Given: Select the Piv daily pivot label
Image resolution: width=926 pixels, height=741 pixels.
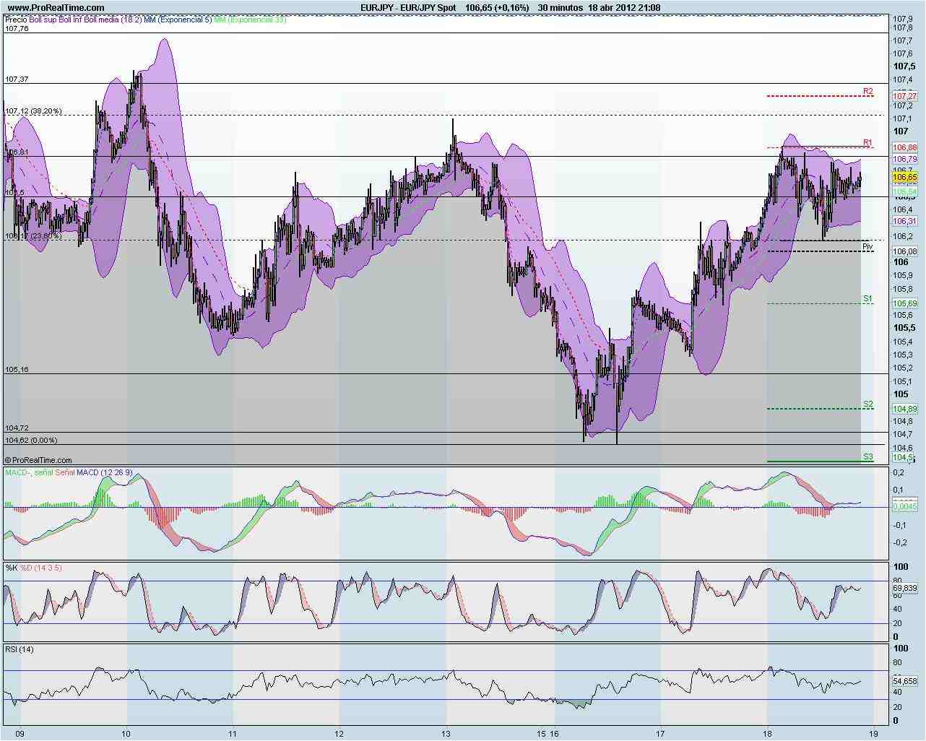Looking at the screenshot, I should [869, 246].
